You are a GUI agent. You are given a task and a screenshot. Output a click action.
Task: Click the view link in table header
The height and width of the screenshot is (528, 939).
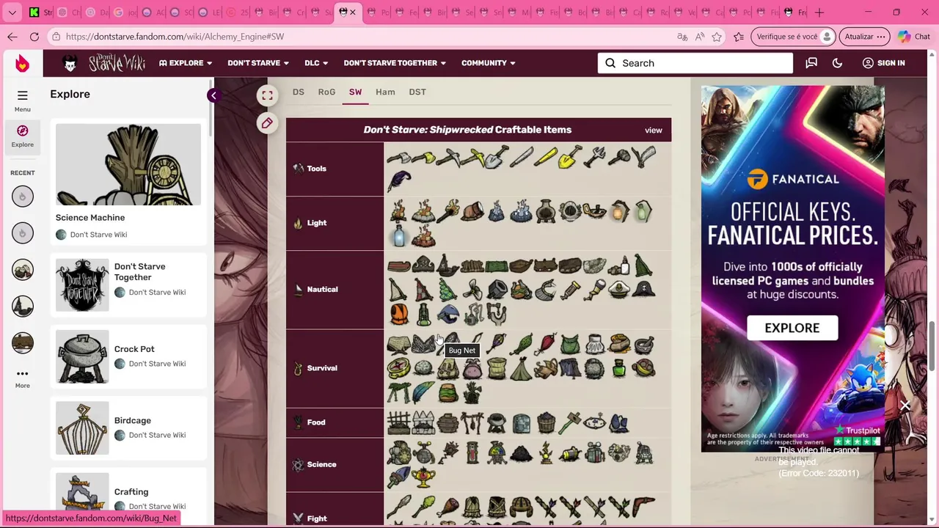(653, 131)
